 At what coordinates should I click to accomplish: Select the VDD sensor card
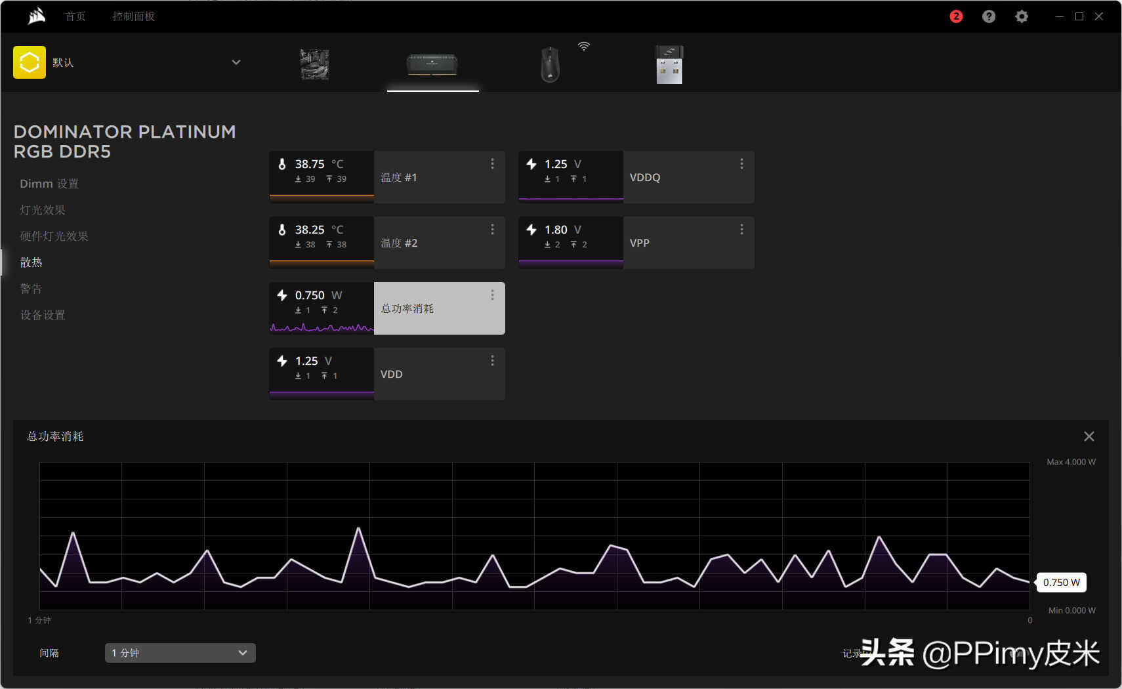[387, 374]
